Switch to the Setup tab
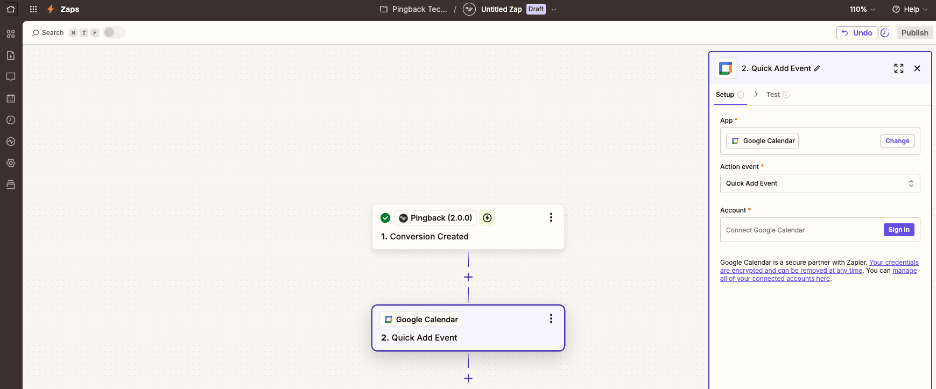 [x=730, y=95]
